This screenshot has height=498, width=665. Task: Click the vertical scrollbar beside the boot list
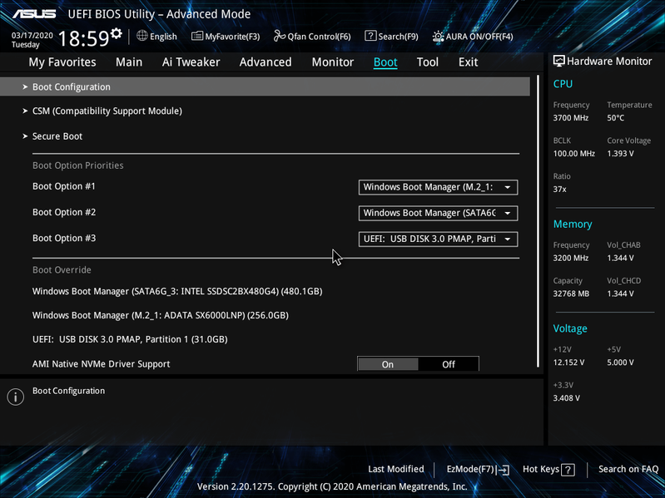pos(538,221)
